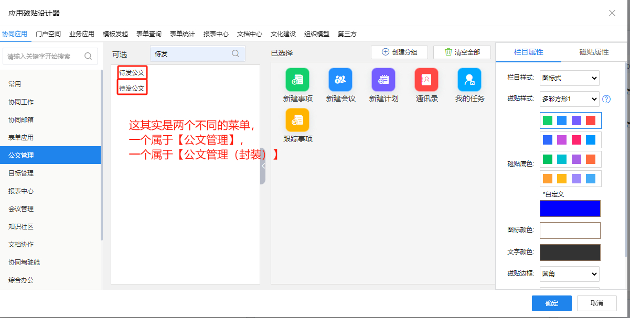The height and width of the screenshot is (318, 630).
Task: Select the 新建会议 blue tile icon
Action: 340,80
